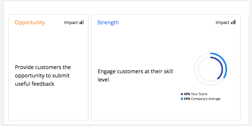Viewport: 252px width, 126px height.
Task: Click the Impact label in Opportunity card
Action: 71,23
